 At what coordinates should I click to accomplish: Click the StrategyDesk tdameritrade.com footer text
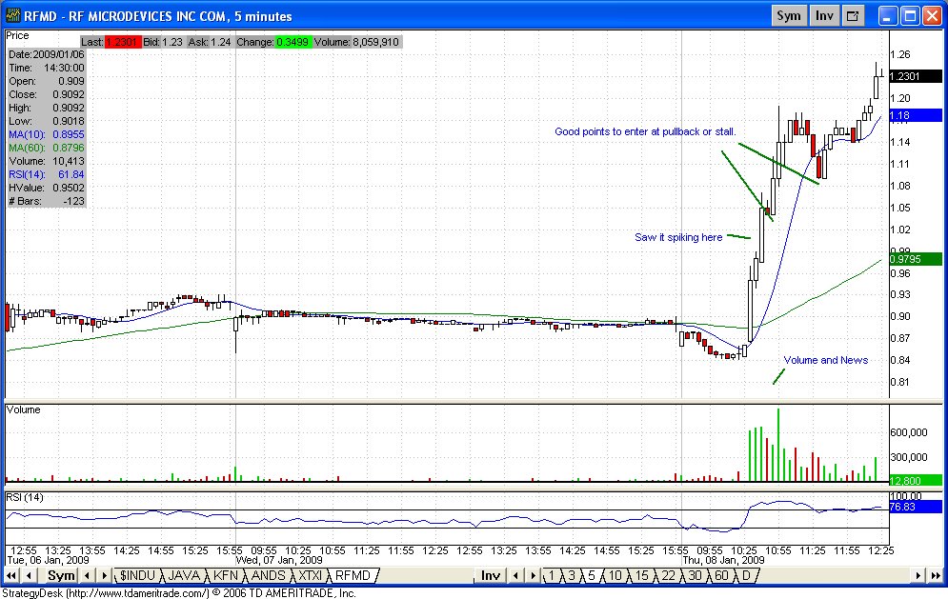(x=179, y=593)
